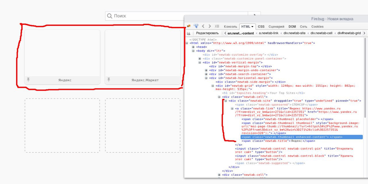
Task: Open the Консоль tab
Action: (x=231, y=26)
